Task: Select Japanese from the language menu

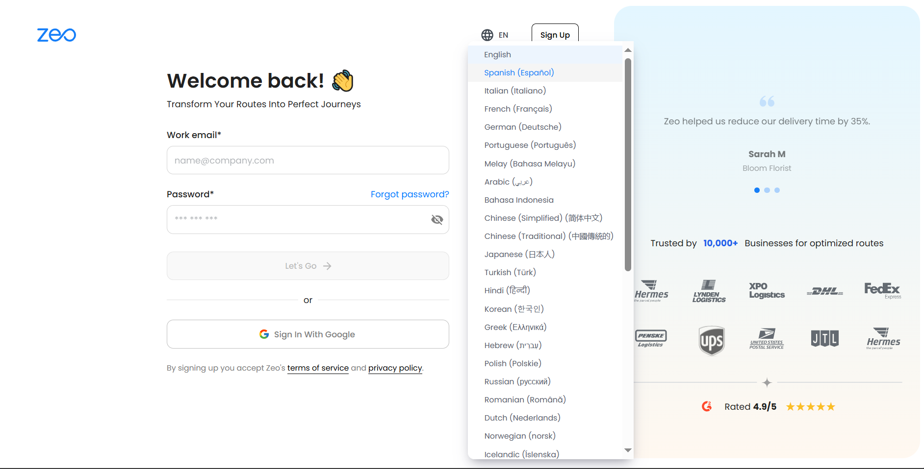Action: [x=519, y=254]
